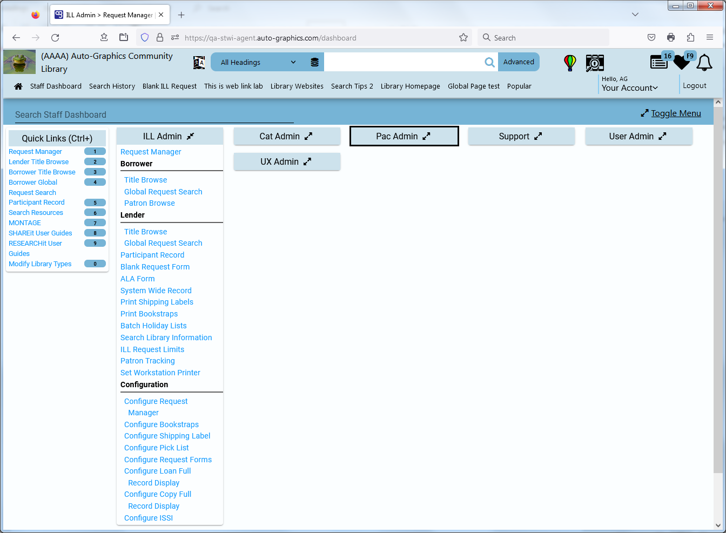Open Library Websites menu item
Image resolution: width=726 pixels, height=533 pixels.
(297, 86)
